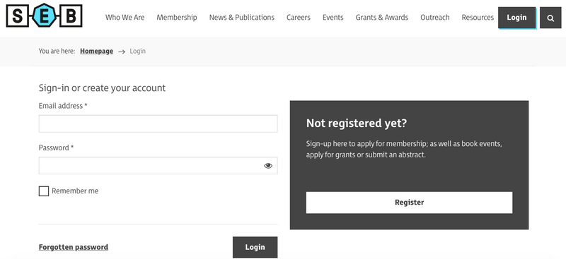Select the Resources menu item
Viewport: 566px width, 259px height.
tap(478, 18)
